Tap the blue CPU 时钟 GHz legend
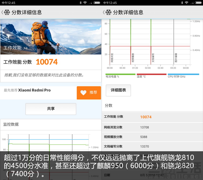The width and height of the screenshot is (203, 180). coord(184,76)
